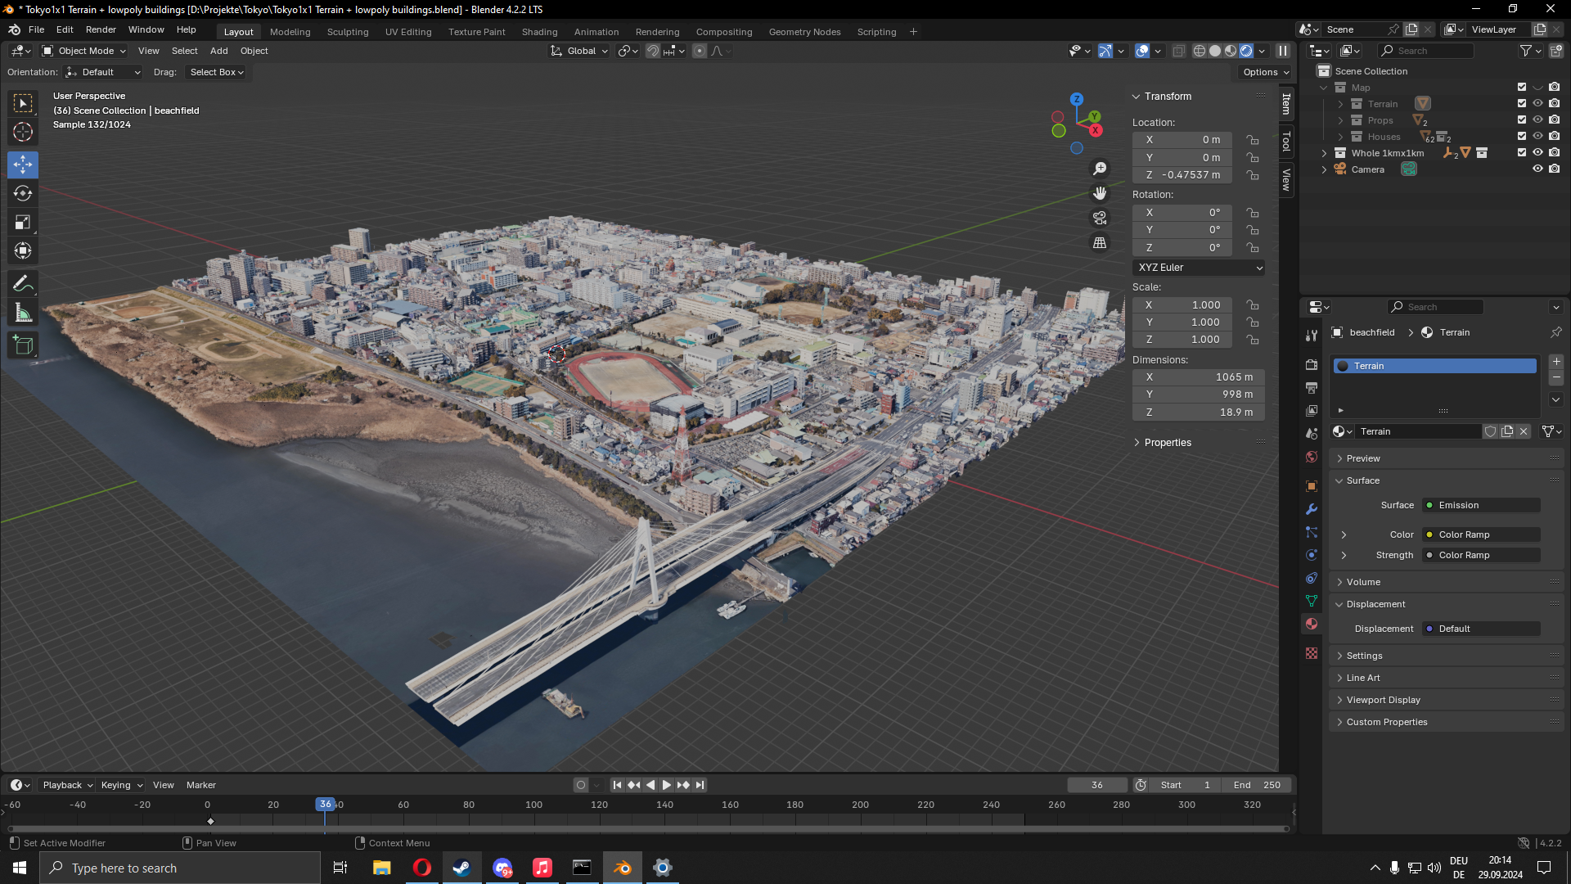Screen dimensions: 1571x884
Task: Expand the Houses collection in outliner
Action: (x=1340, y=137)
